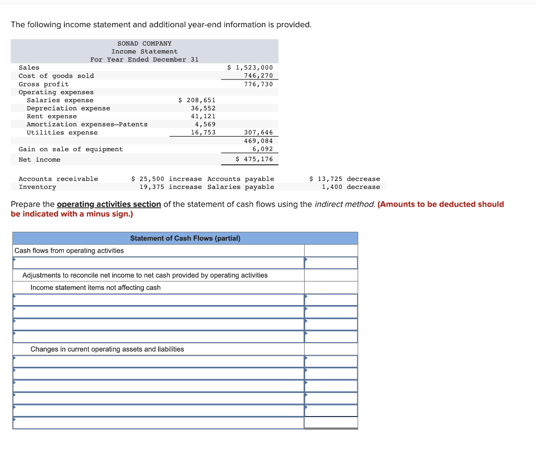536x462 pixels.
Task: Open the second dropdown under 'Income statement items not affecting cash'
Action: click(157, 311)
